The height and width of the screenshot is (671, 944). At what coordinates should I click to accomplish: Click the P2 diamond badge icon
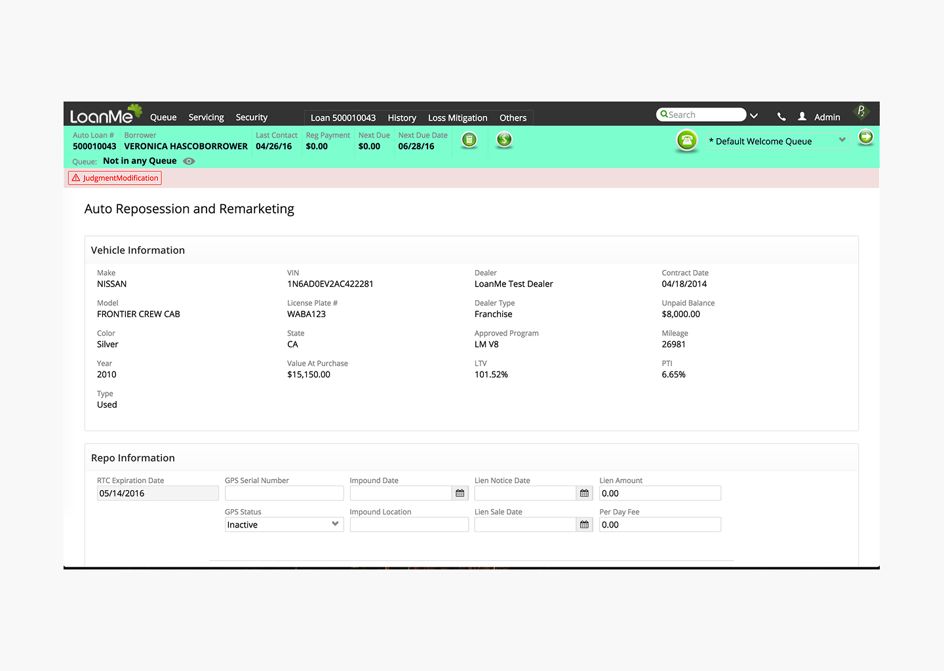coord(861,111)
